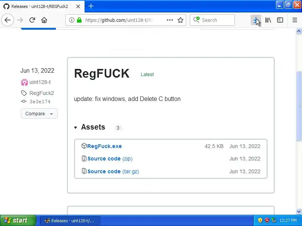Click the search engine magnifier icon
This screenshot has height=226, width=302.
point(196,20)
